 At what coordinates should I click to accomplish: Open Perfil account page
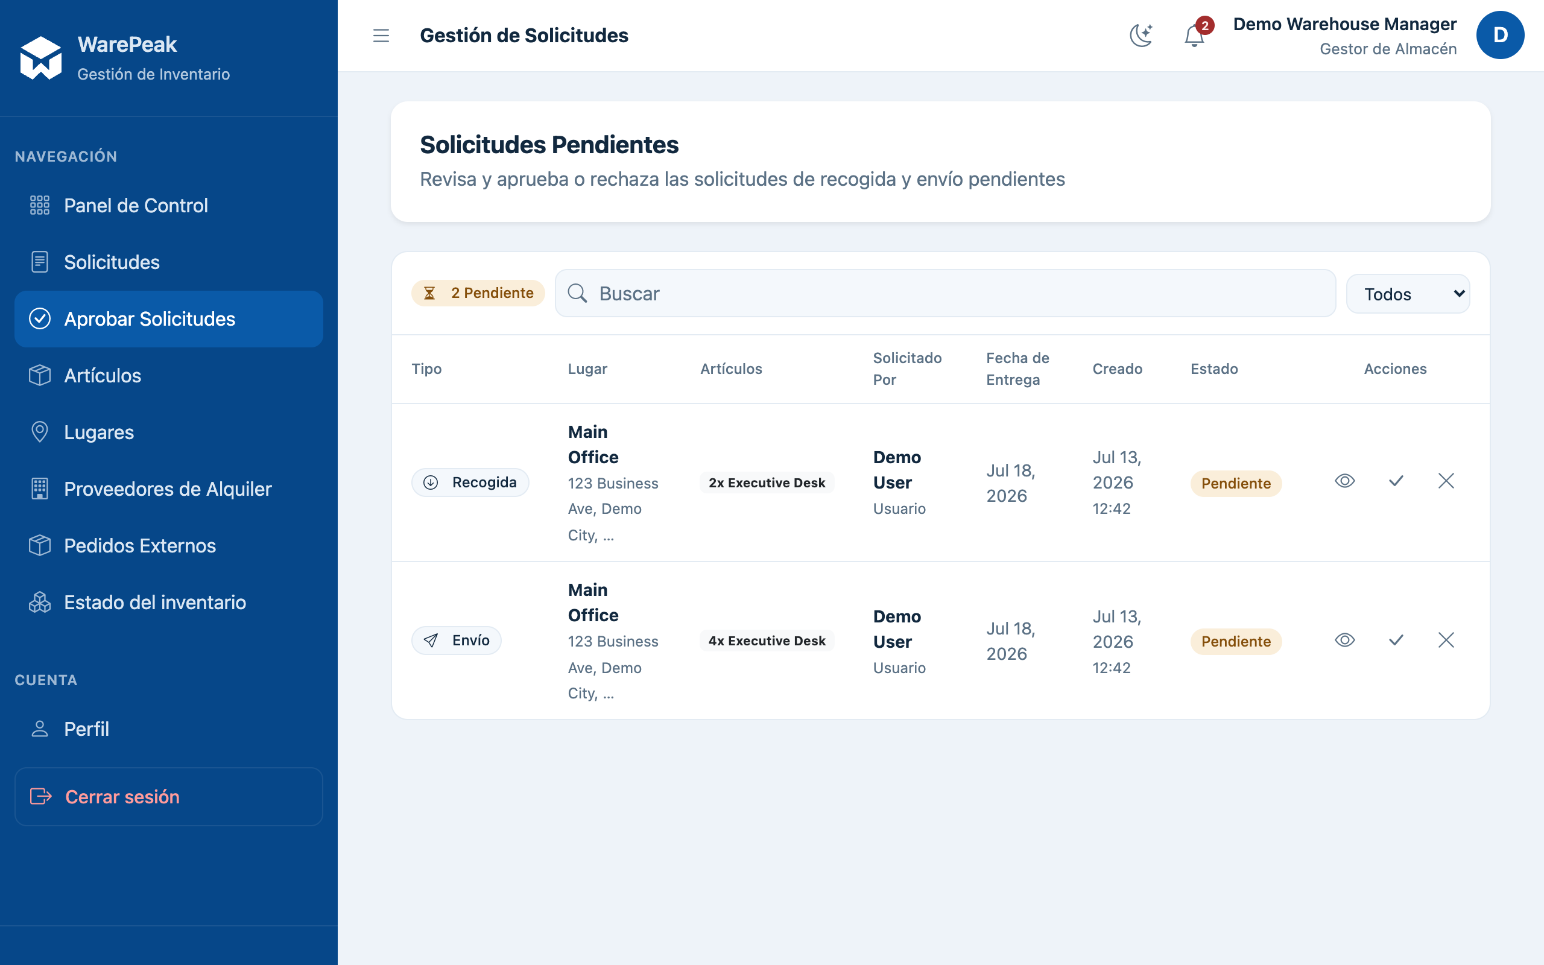point(168,729)
